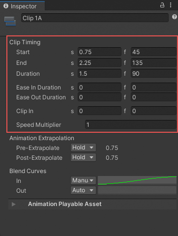Open the help reference icon
The image size is (178, 236).
(x=175, y=17)
